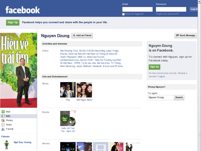The image size is (201, 151).
Task: Open the iFocus interest link
Action: 106,66
